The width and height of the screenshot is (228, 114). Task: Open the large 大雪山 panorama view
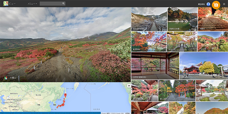(65, 45)
